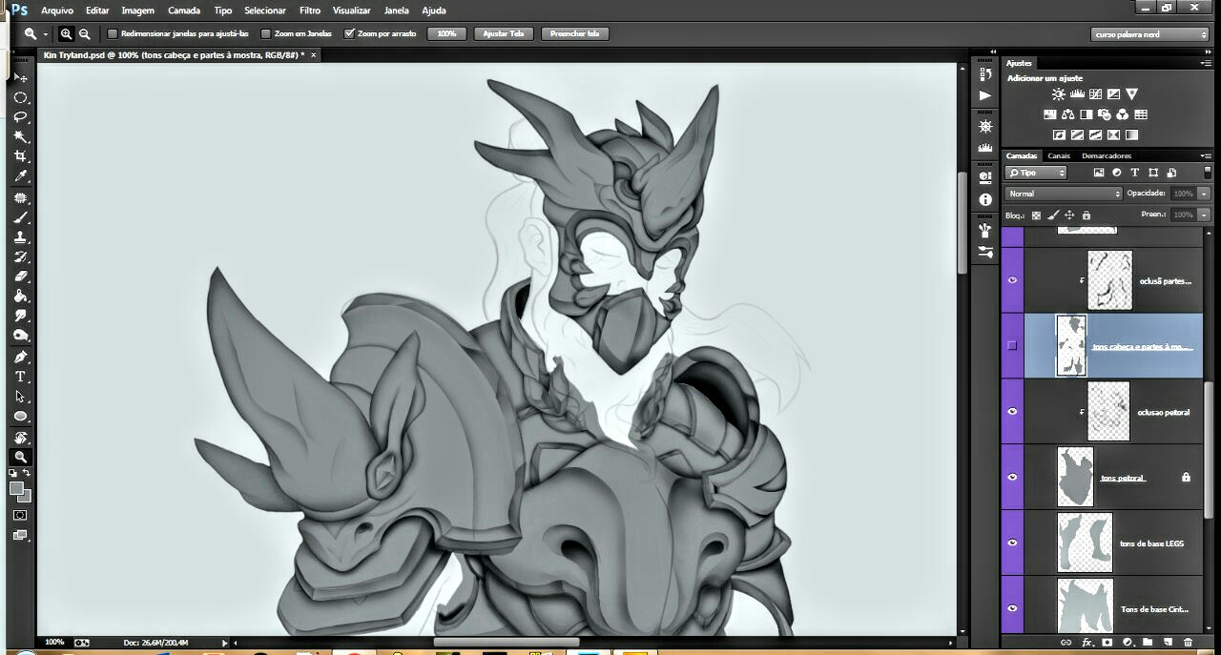Screen dimensions: 1221x655
Task: Click the delete layer trash icon
Action: pos(1188,643)
